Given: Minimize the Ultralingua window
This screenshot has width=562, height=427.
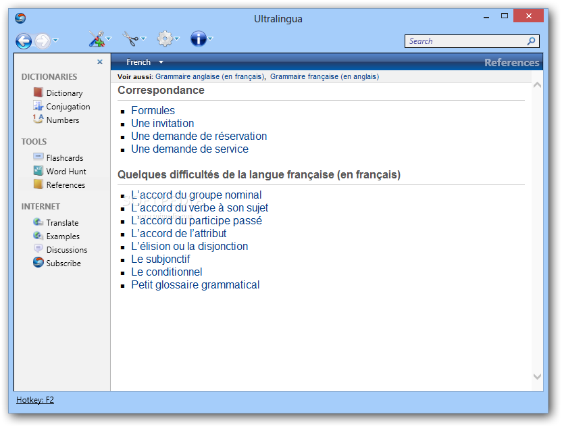Looking at the screenshot, I should point(486,17).
